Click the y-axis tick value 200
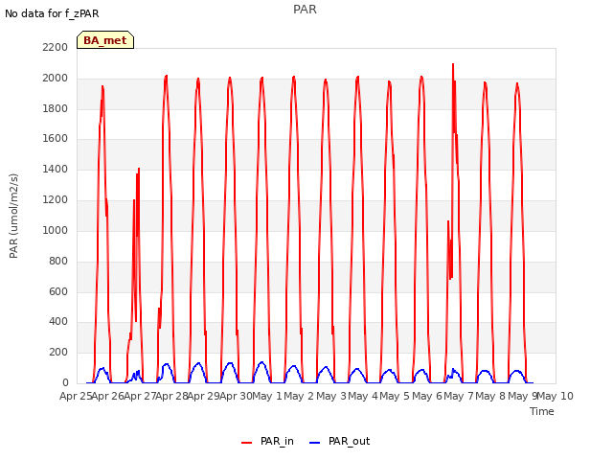The width and height of the screenshot is (613, 460). (x=58, y=353)
